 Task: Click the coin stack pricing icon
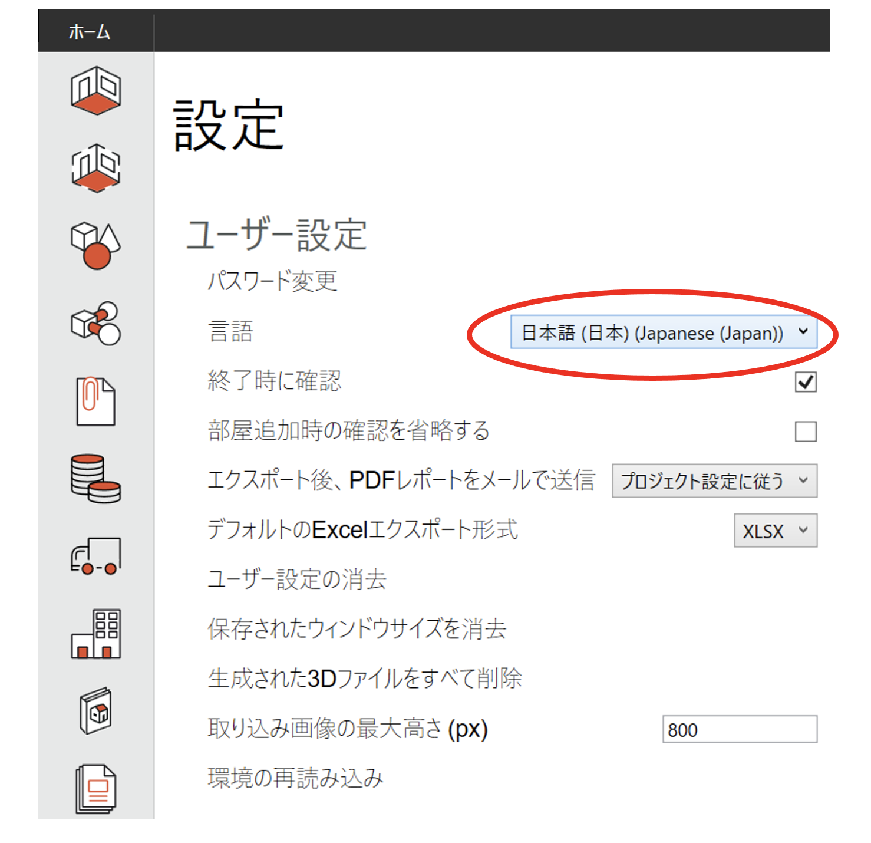pos(95,478)
